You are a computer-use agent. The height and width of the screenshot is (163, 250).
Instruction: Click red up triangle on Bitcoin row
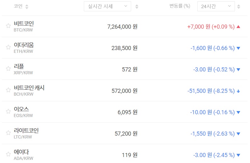(238, 27)
